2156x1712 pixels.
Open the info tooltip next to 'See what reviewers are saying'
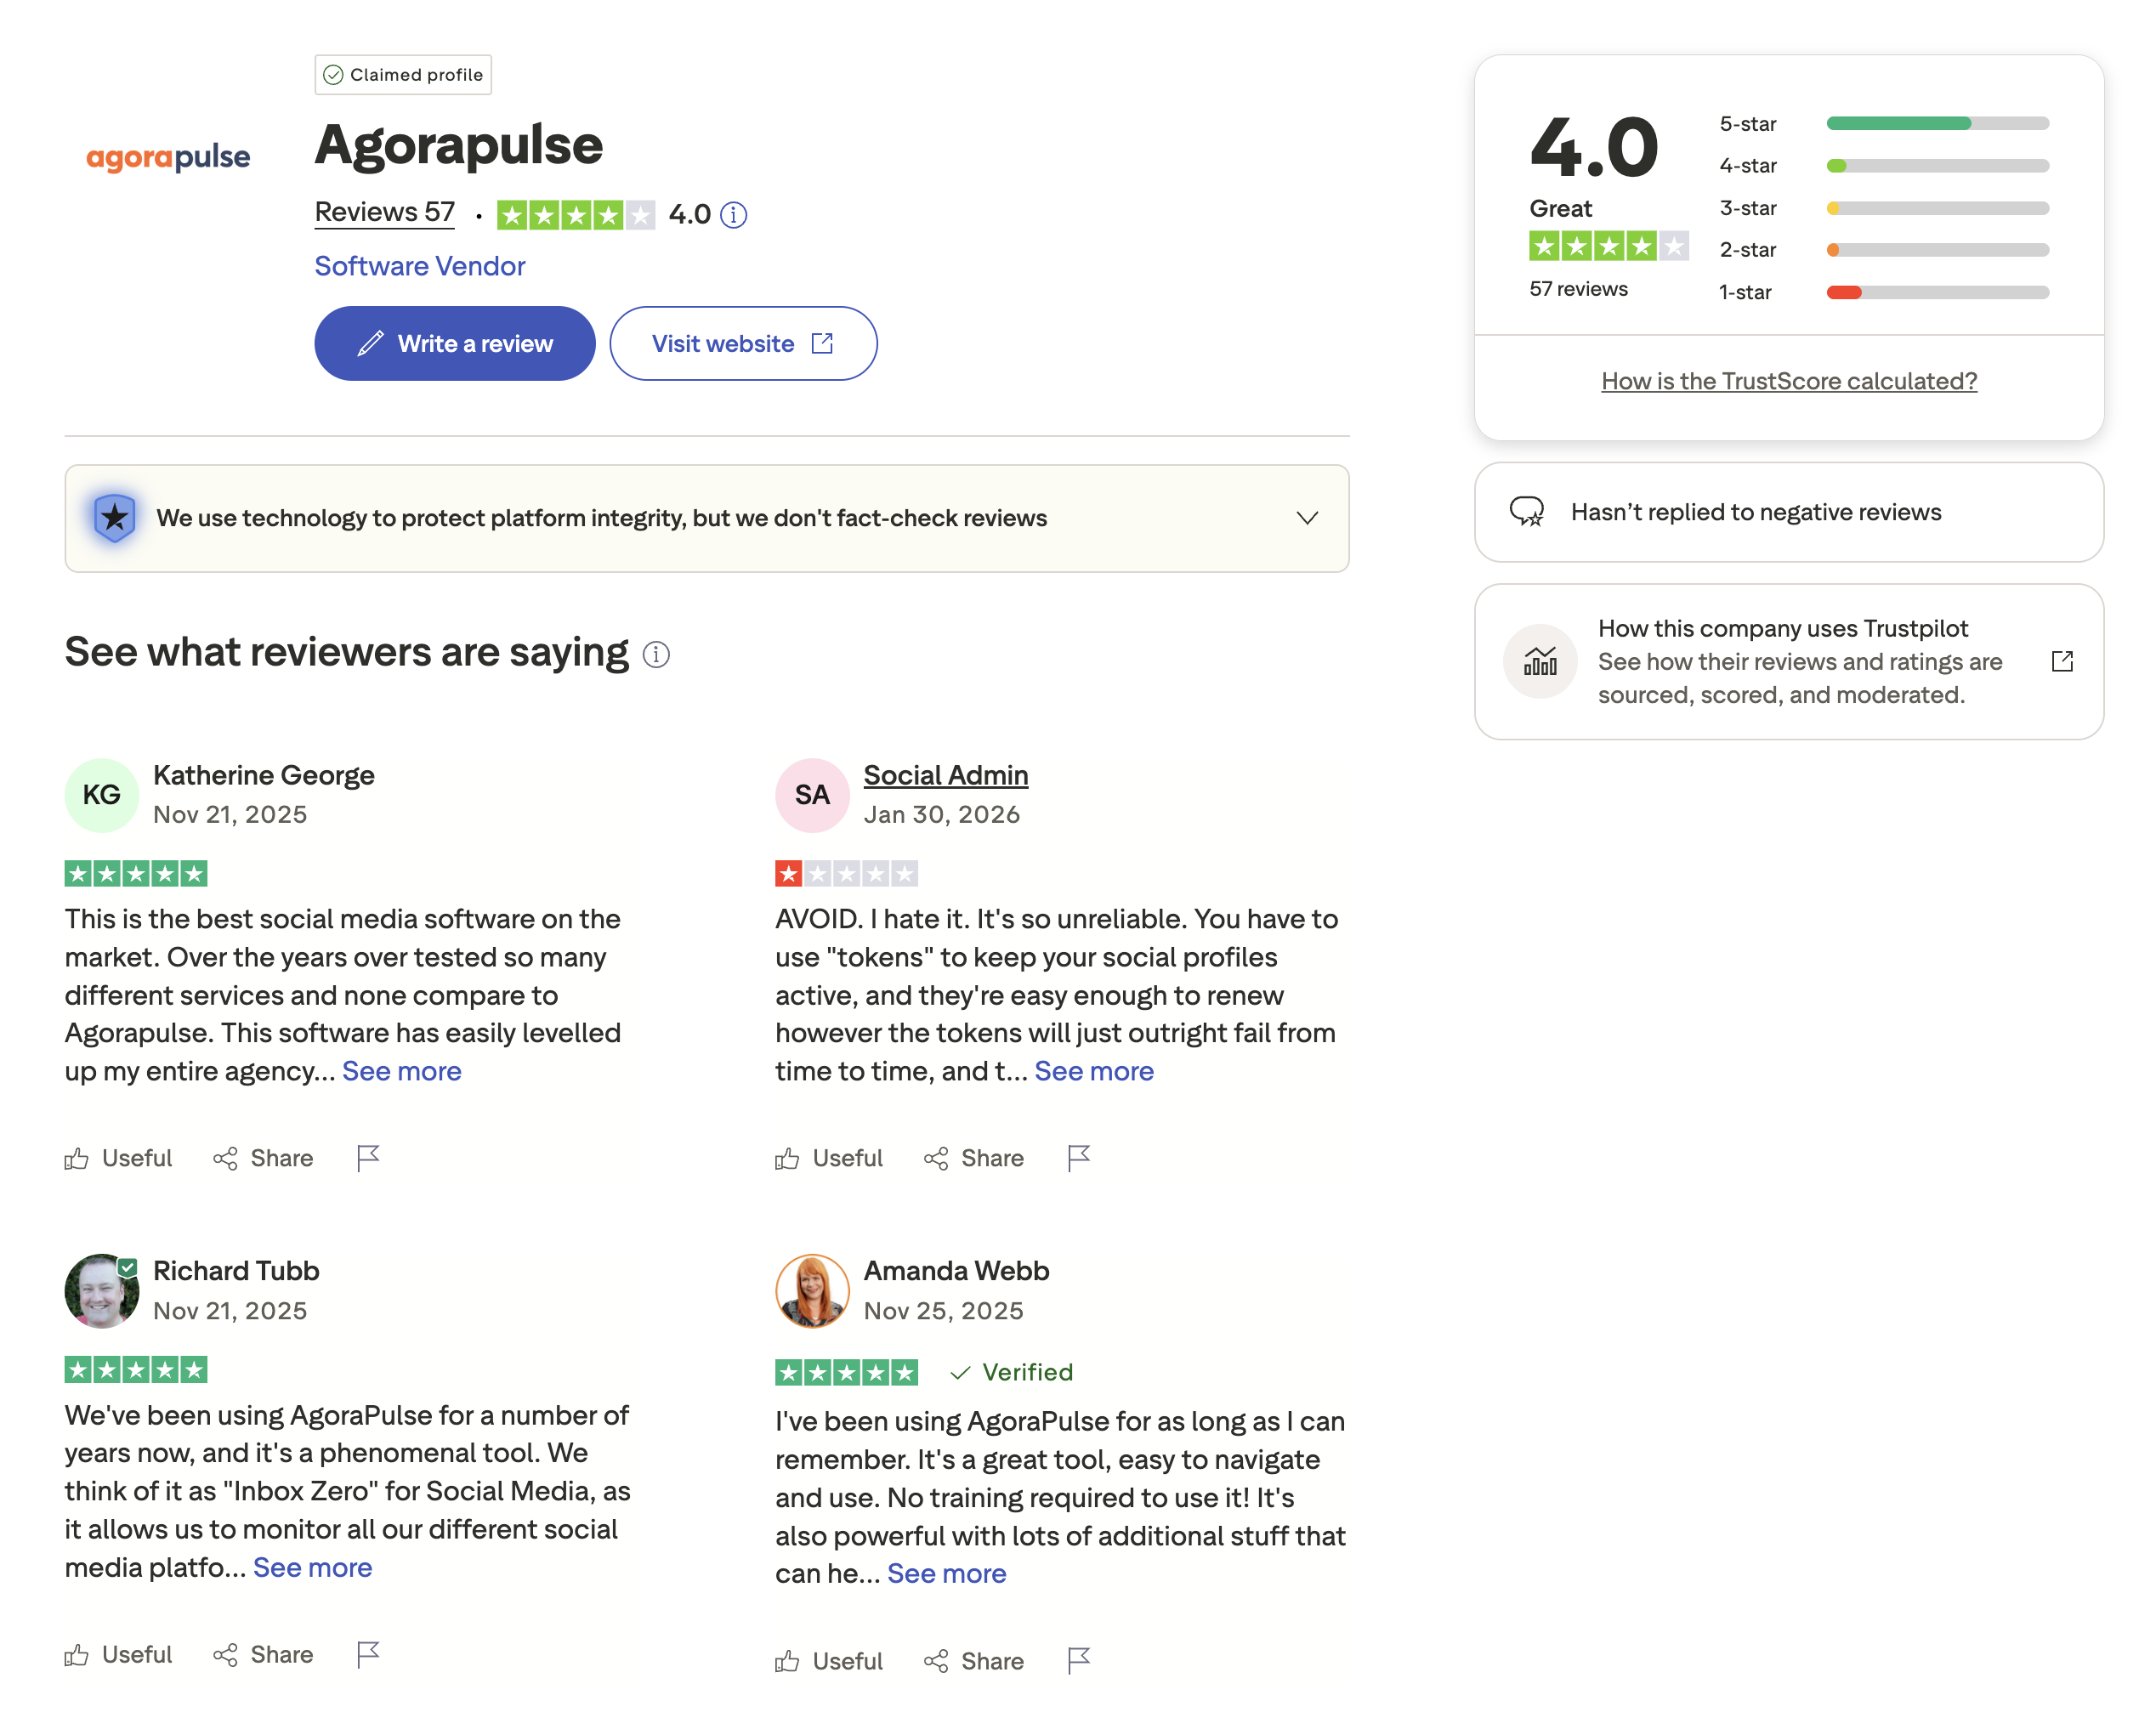(x=657, y=654)
